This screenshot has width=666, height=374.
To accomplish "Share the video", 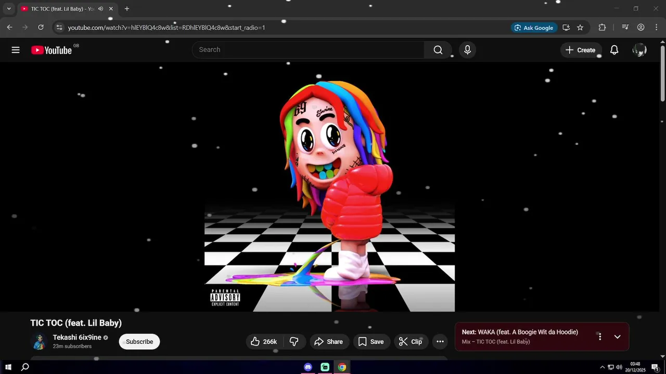I will click(x=329, y=341).
